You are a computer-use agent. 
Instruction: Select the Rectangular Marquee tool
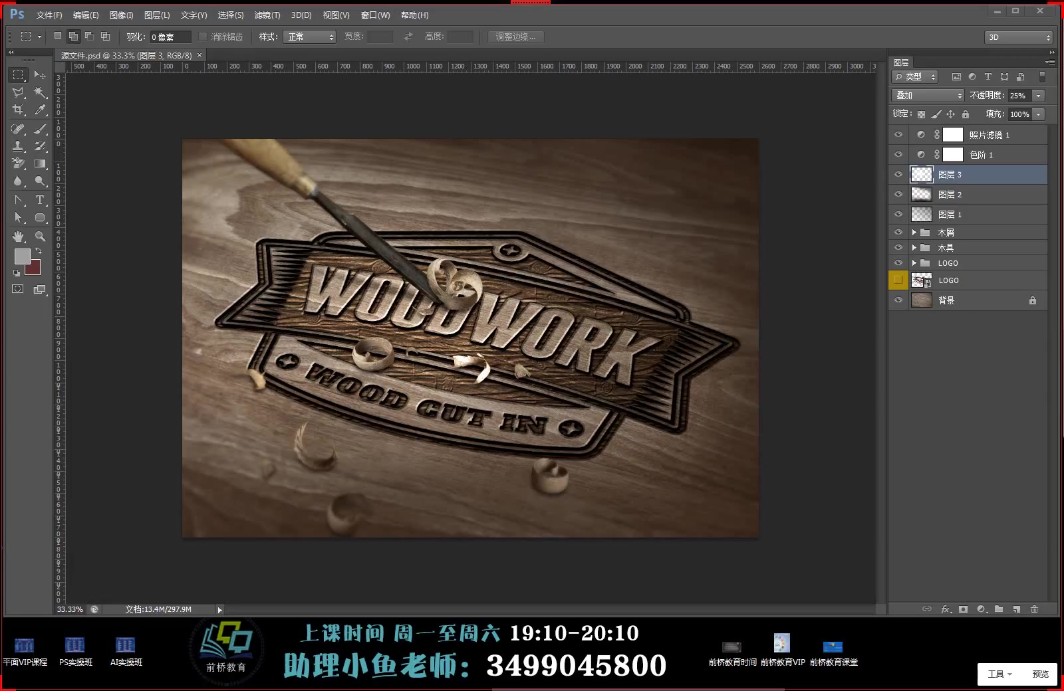18,74
